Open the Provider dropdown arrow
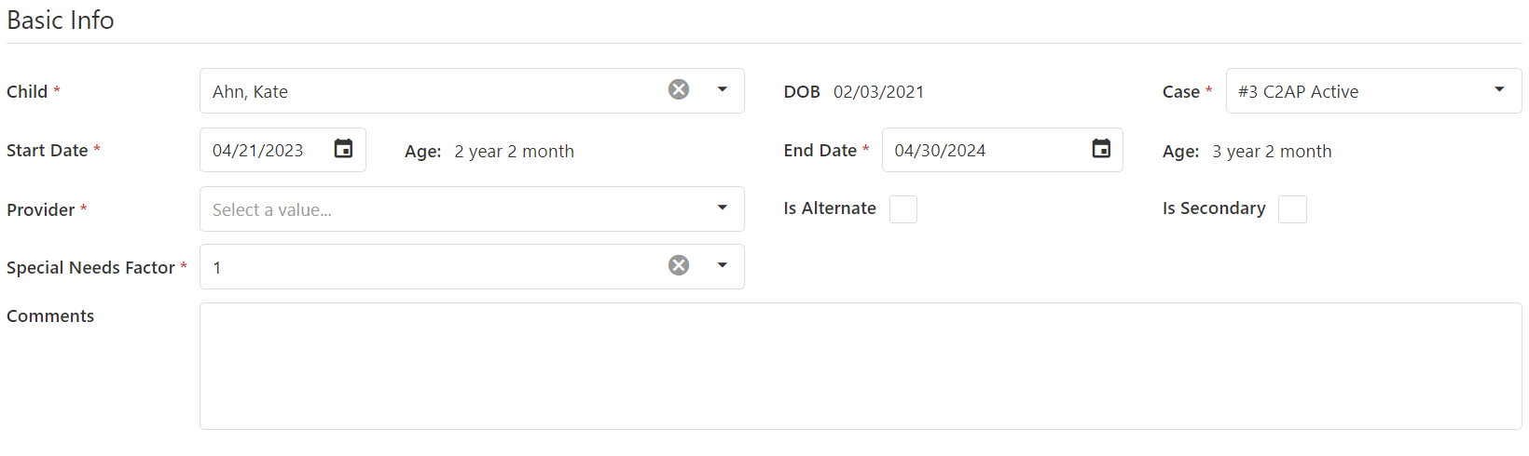This screenshot has width=1529, height=456. [x=722, y=208]
